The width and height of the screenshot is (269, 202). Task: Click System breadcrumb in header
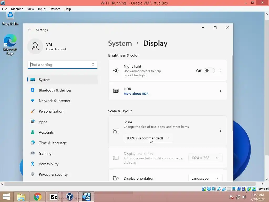pos(120,43)
